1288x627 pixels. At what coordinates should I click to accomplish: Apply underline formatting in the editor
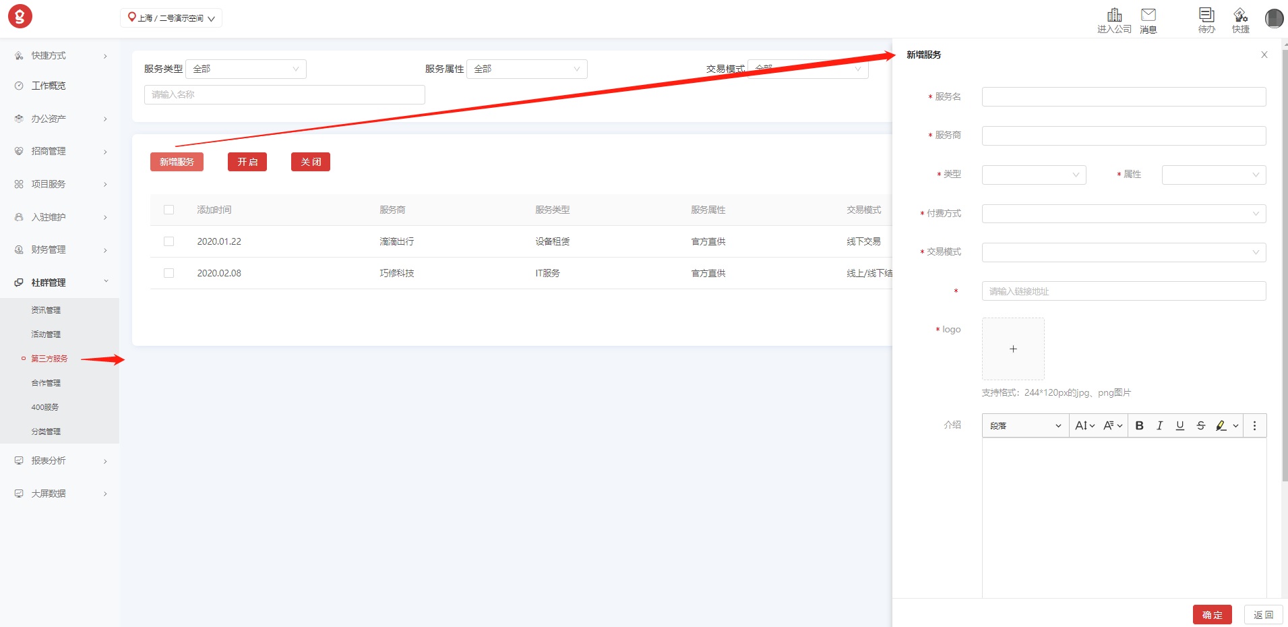(x=1179, y=425)
